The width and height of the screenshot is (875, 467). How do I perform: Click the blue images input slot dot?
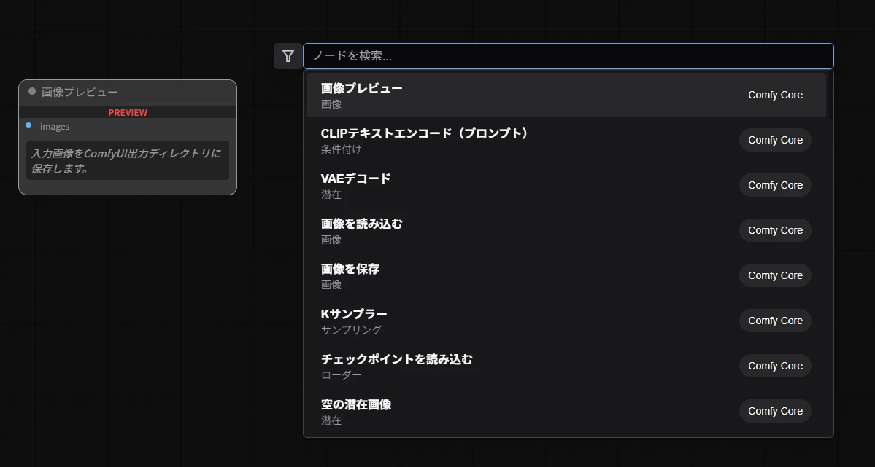[x=28, y=126]
